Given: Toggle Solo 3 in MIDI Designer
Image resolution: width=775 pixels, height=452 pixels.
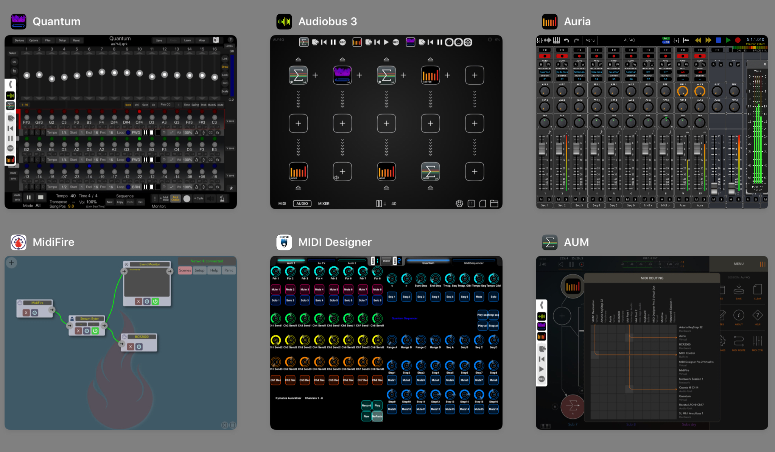Looking at the screenshot, I should (x=305, y=300).
